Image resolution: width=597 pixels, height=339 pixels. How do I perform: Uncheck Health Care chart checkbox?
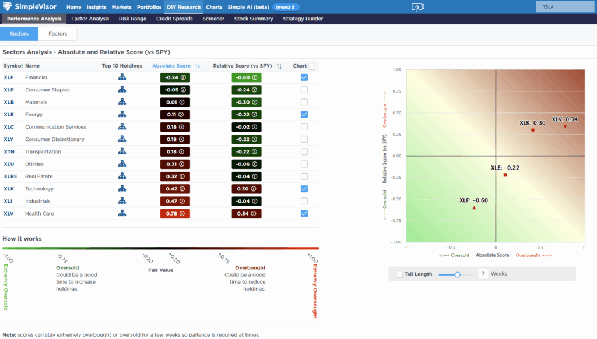point(304,213)
